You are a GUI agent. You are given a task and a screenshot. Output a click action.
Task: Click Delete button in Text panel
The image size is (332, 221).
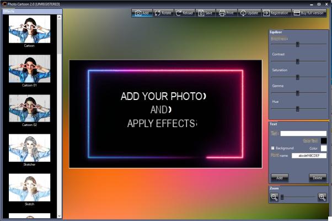click(x=318, y=178)
